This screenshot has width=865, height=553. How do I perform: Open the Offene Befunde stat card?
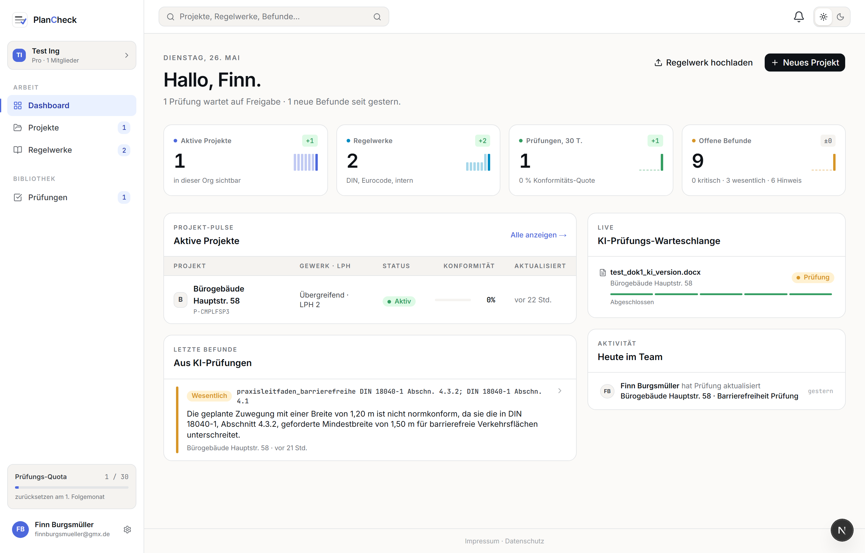(x=763, y=160)
